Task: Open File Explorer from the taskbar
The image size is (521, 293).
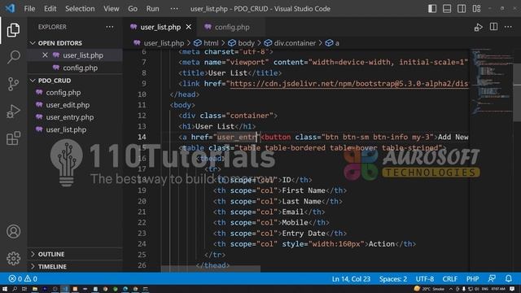Action: (x=34, y=289)
